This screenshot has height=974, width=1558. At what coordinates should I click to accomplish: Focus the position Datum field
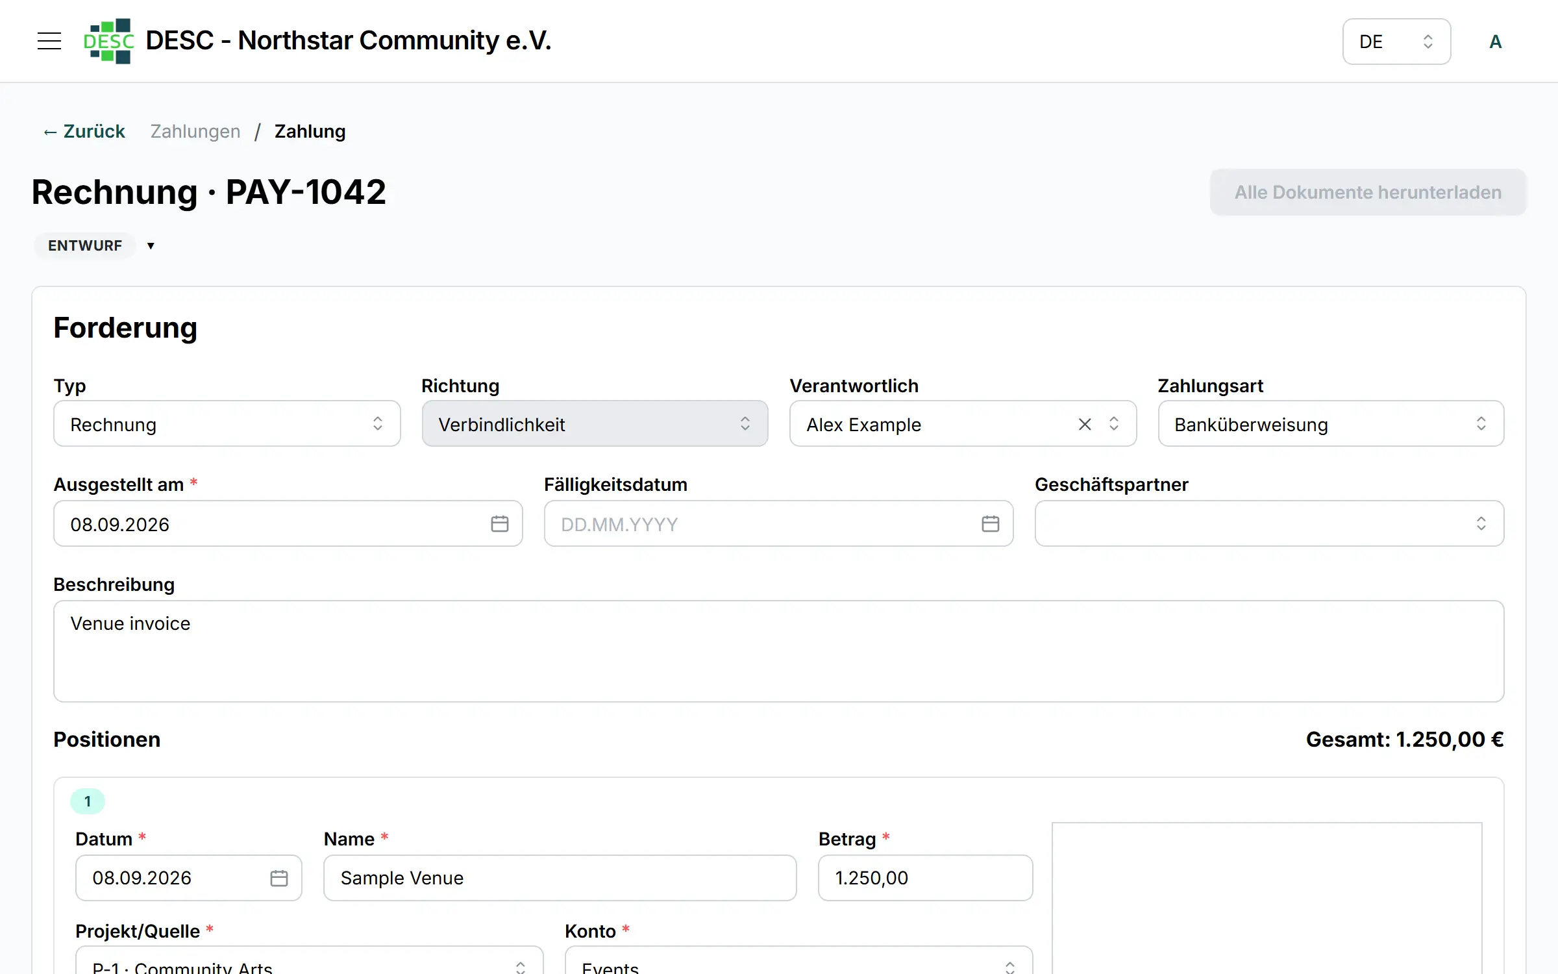tap(188, 878)
